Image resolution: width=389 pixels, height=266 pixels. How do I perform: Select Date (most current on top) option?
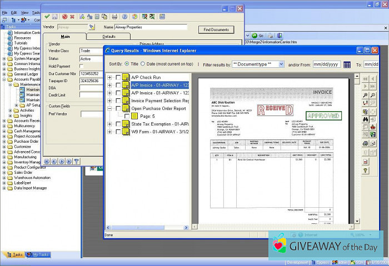coord(143,64)
